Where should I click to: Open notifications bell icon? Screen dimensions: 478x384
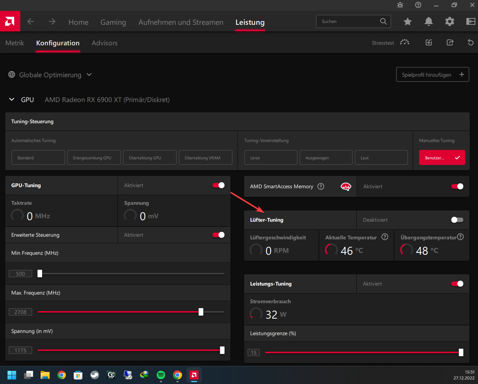pos(428,22)
